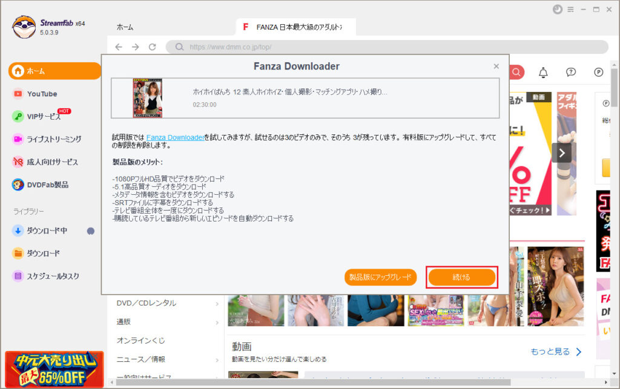
Task: Click the video title text in dialog
Action: (290, 92)
